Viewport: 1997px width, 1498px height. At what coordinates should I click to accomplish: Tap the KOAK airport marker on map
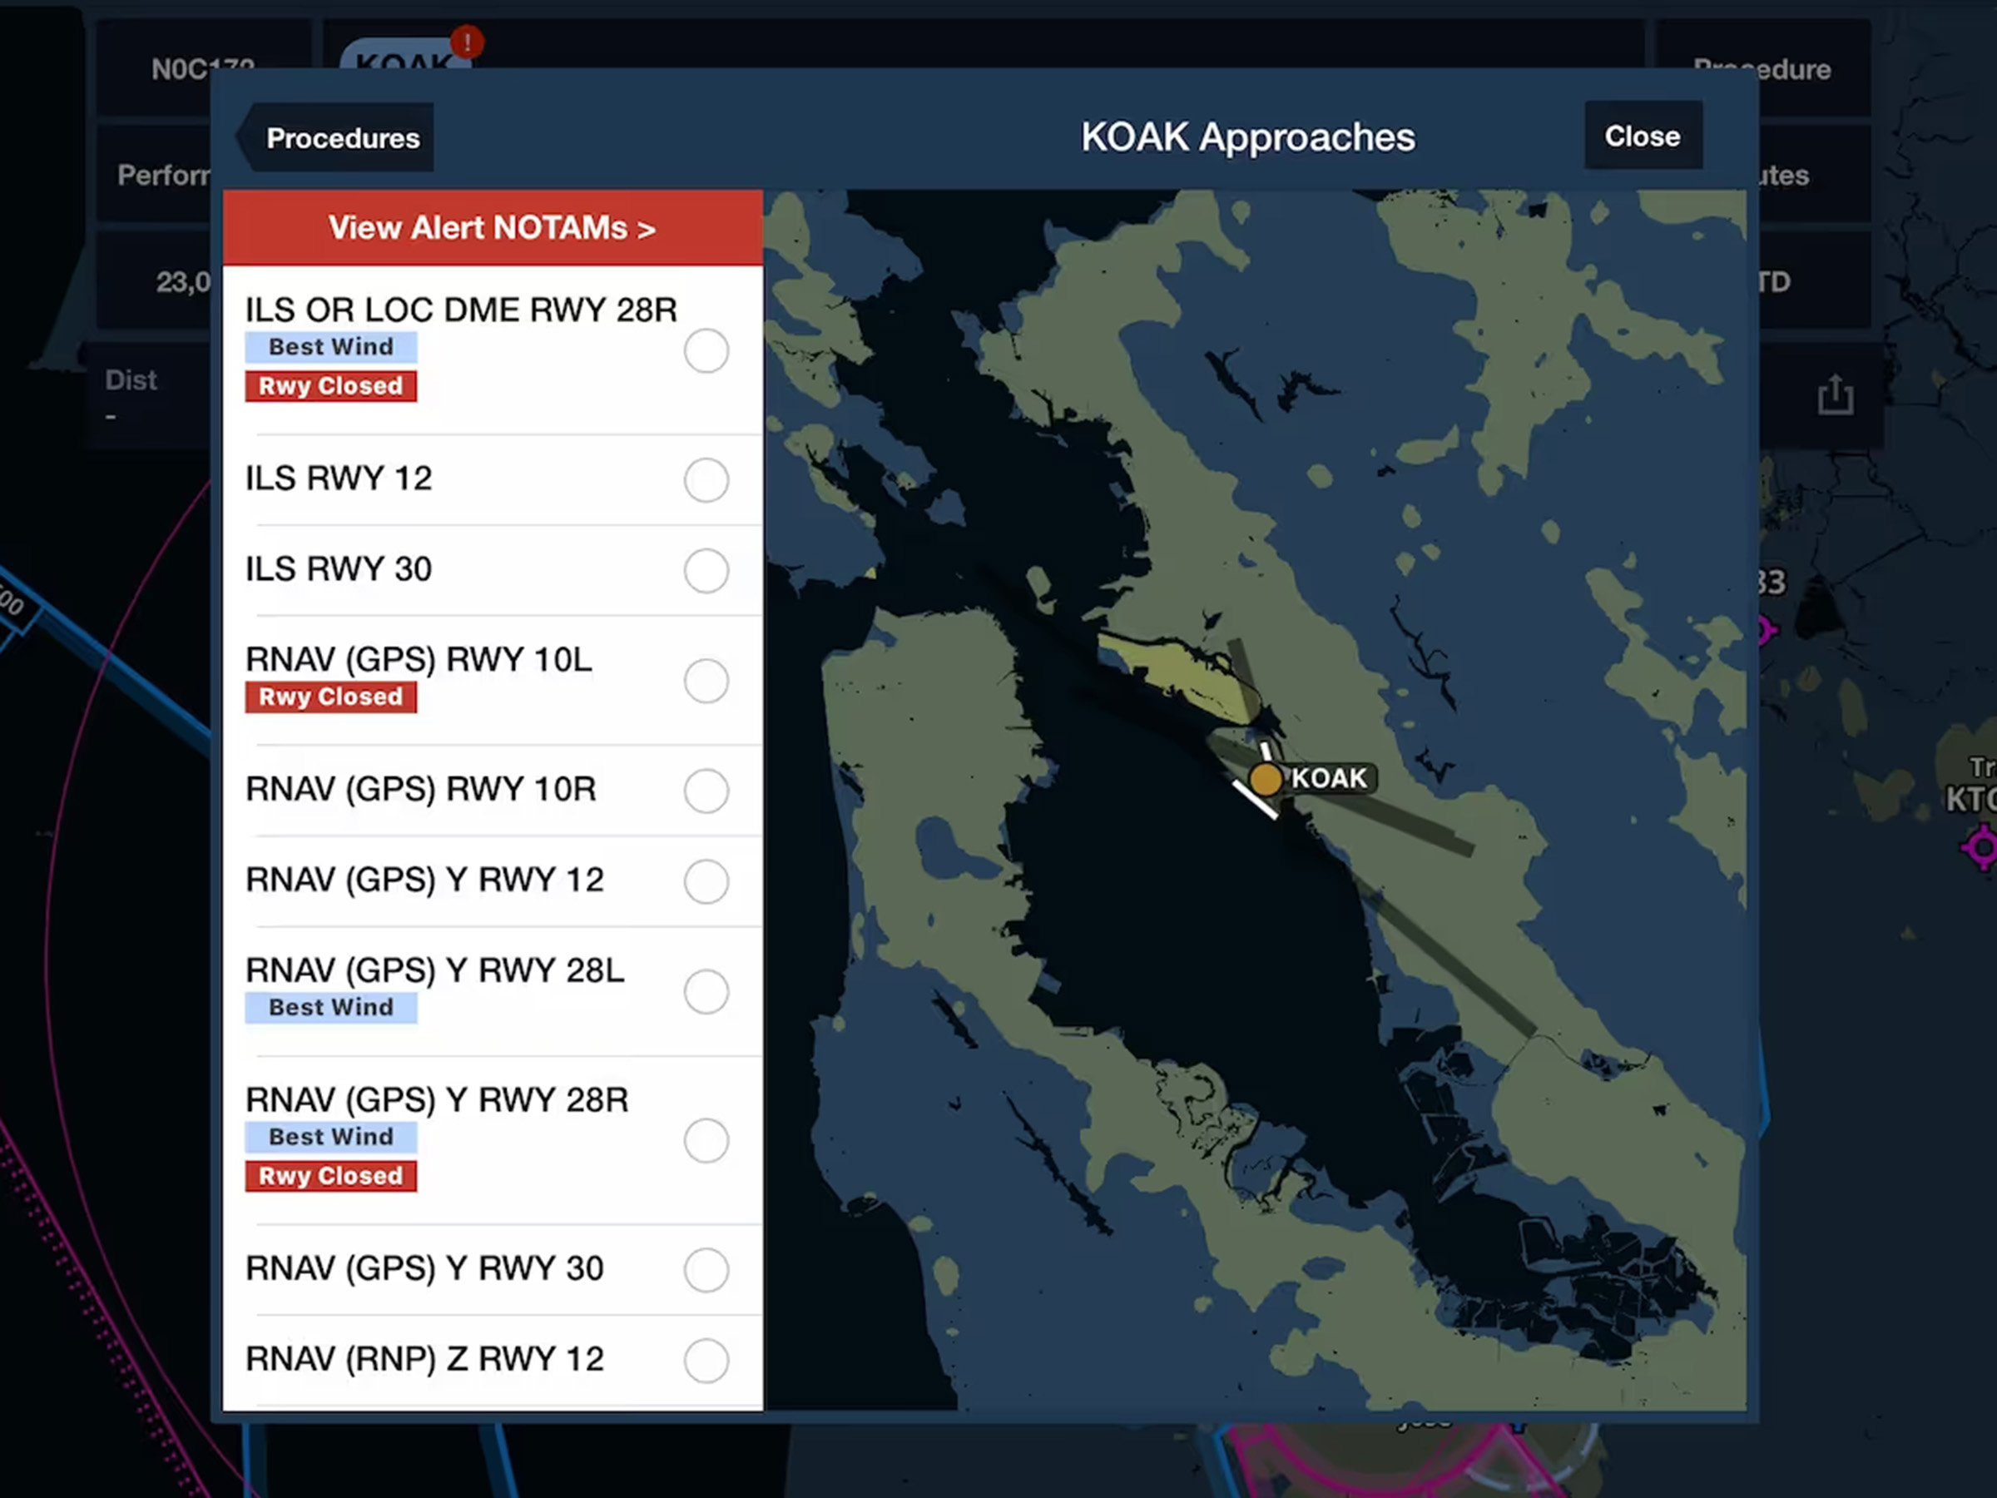pos(1266,778)
